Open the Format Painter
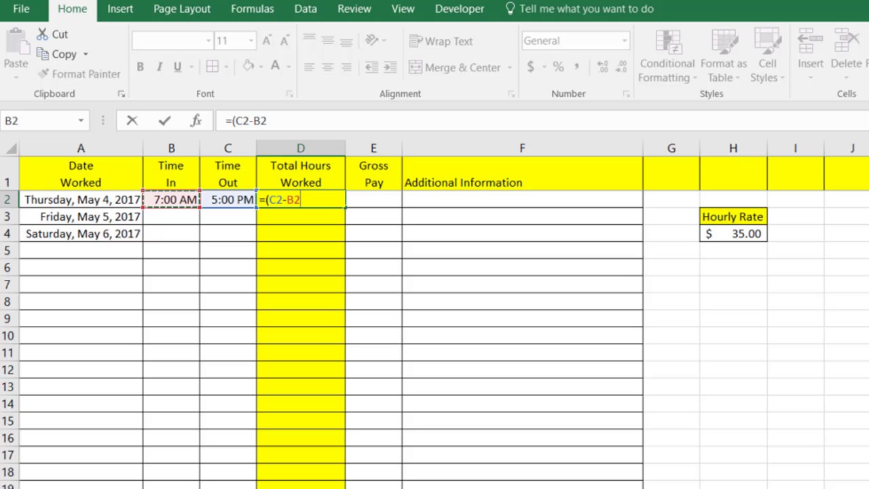 (79, 74)
